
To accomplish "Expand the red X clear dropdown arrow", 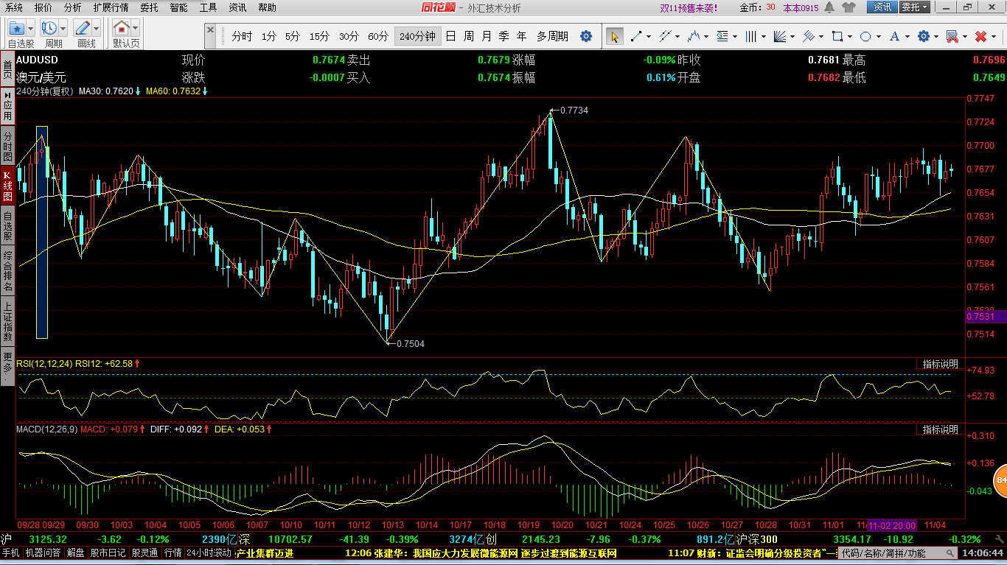I will click(993, 36).
